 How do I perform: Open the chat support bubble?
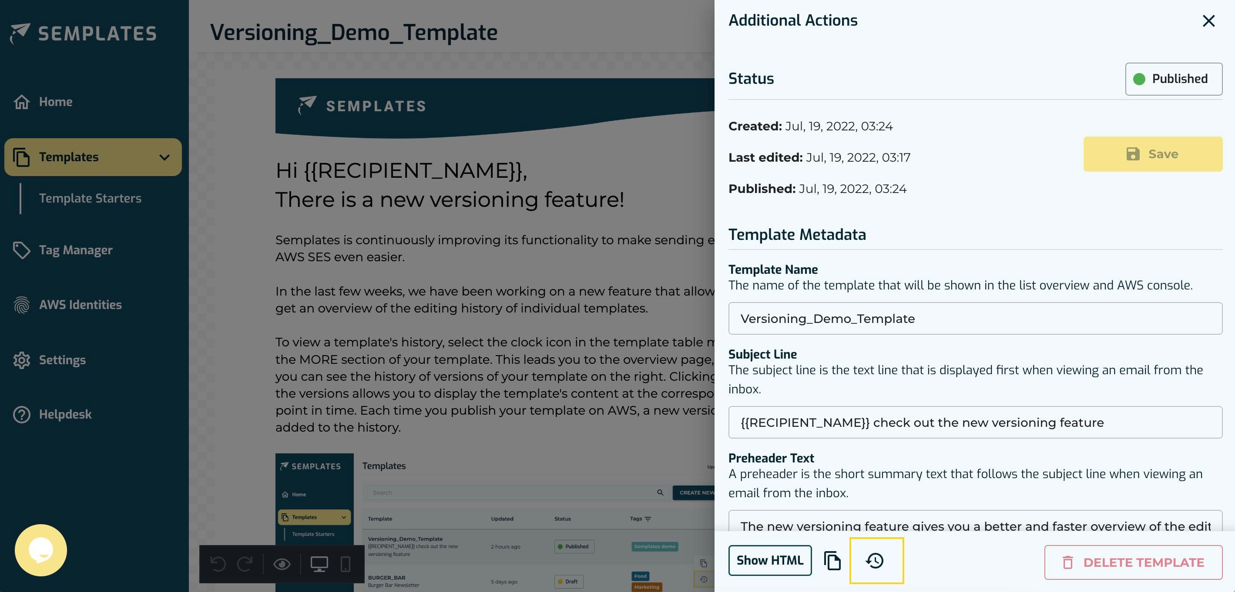pyautogui.click(x=40, y=550)
